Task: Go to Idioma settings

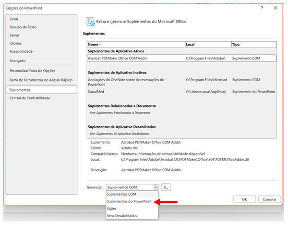Action: [15, 43]
